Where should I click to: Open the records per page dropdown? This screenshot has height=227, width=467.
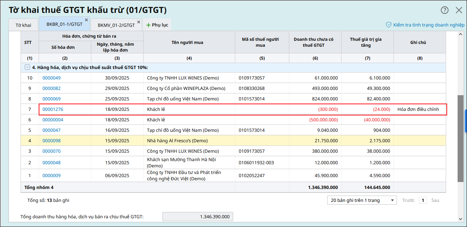click(x=362, y=200)
